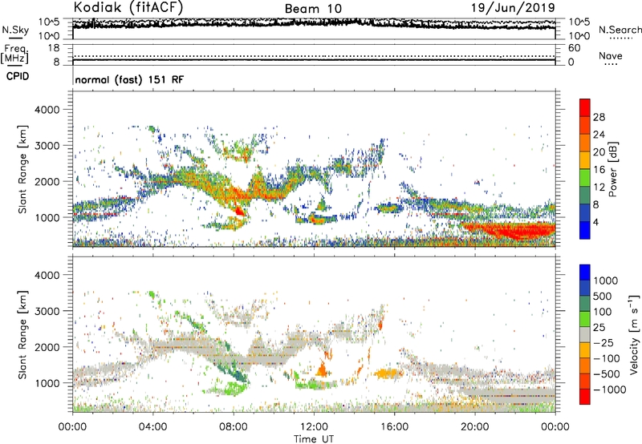Click '2000' on the Velocity panel range axis
This screenshot has width=642, height=444.
(47, 347)
